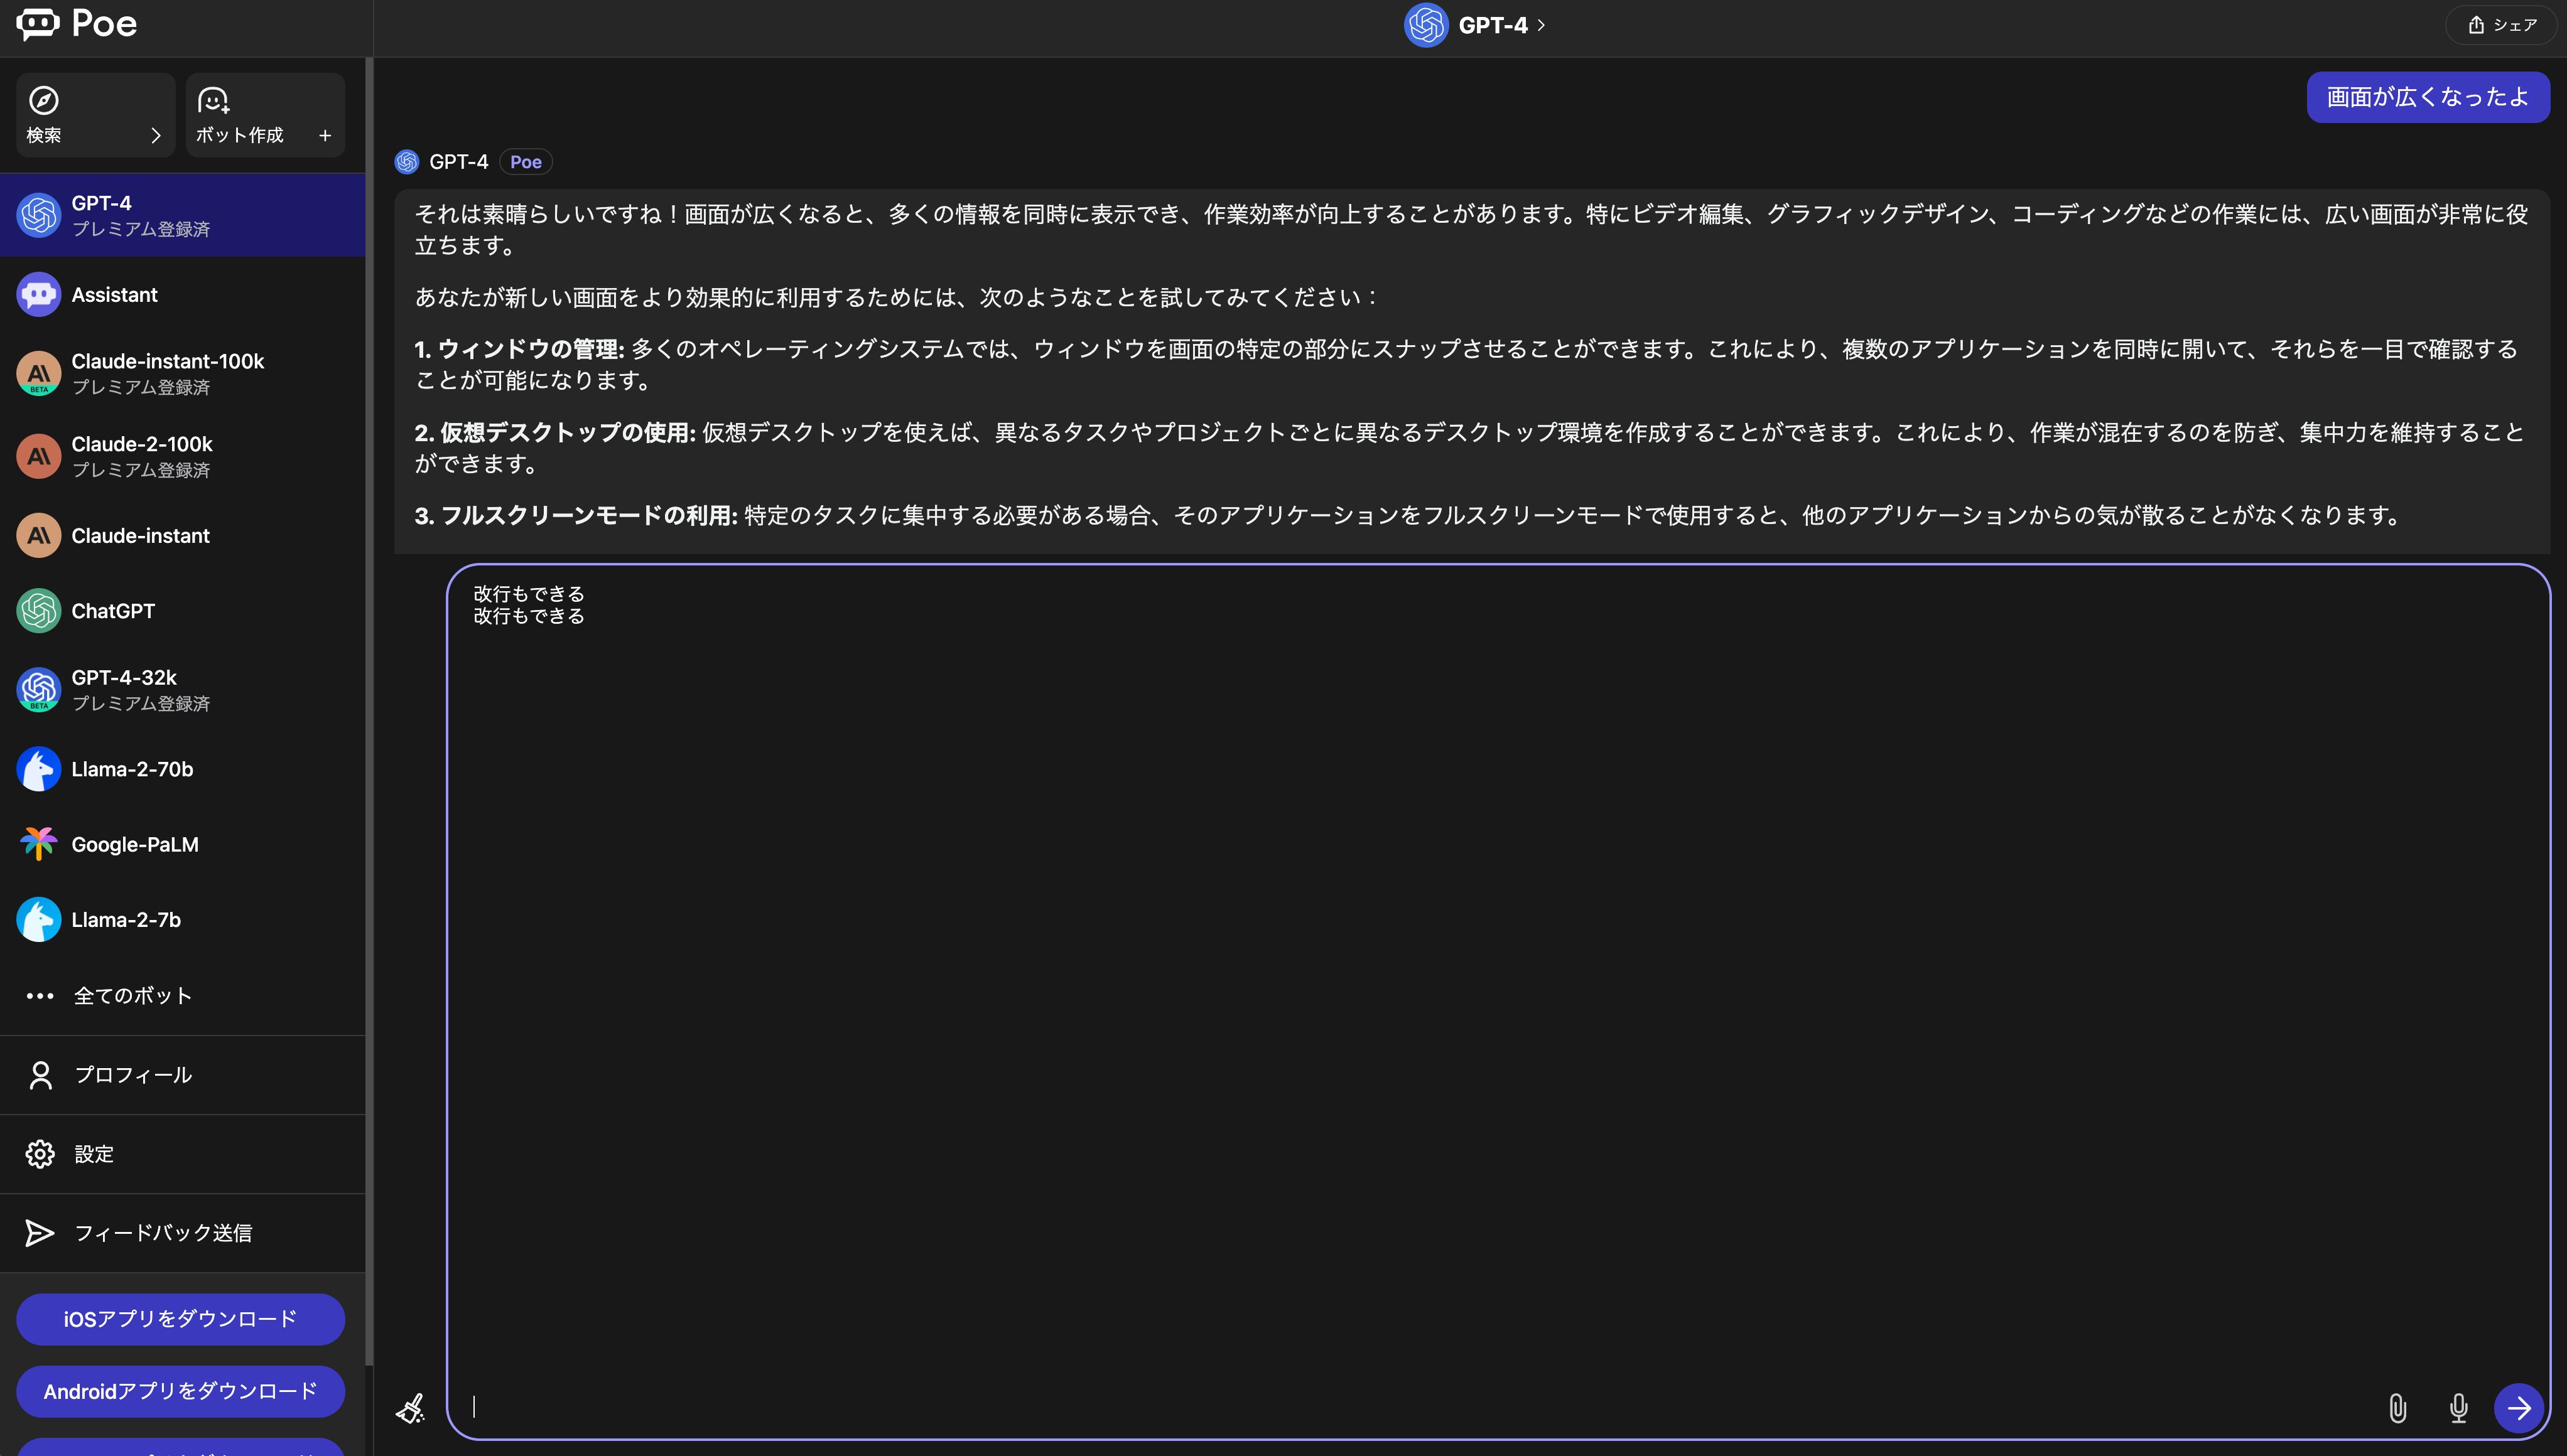The height and width of the screenshot is (1456, 2567).
Task: Click the small GPT-4 avatar above reply
Action: pyautogui.click(x=407, y=162)
